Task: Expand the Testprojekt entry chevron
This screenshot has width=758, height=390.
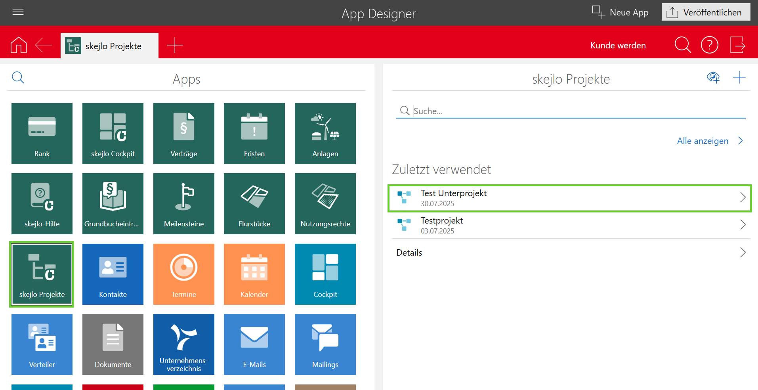Action: (x=743, y=225)
